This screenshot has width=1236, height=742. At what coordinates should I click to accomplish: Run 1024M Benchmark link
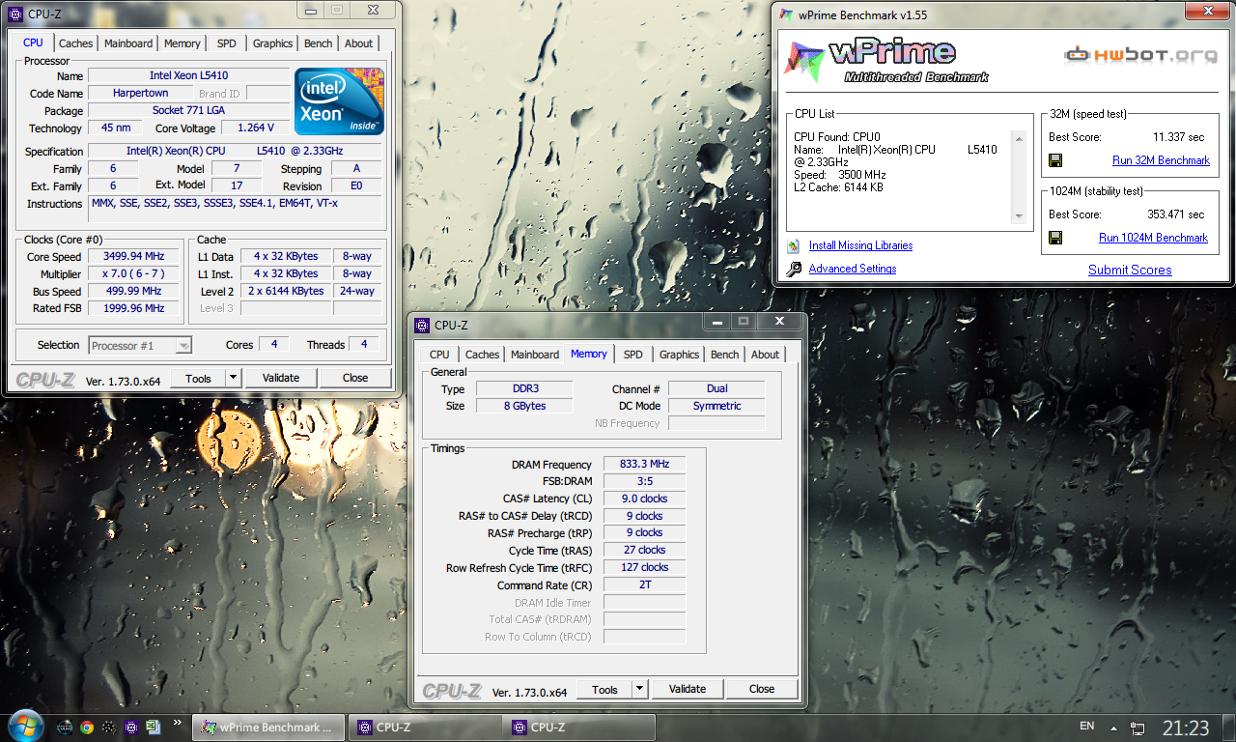click(x=1153, y=238)
